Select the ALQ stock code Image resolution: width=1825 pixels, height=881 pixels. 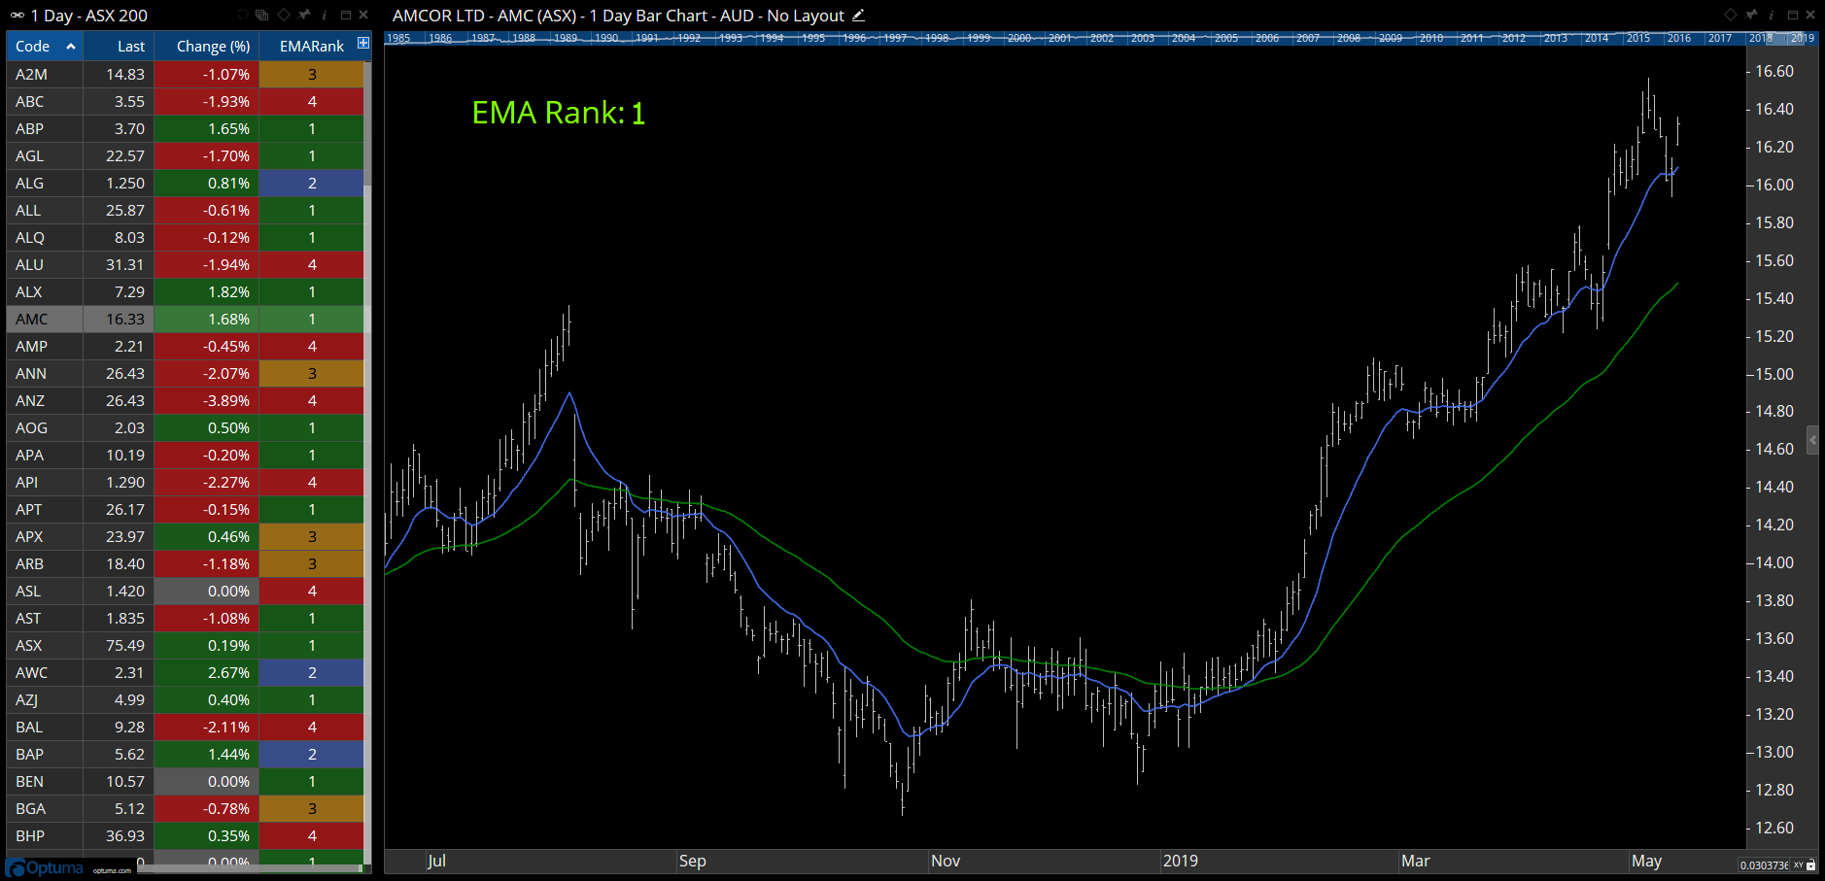pos(30,237)
